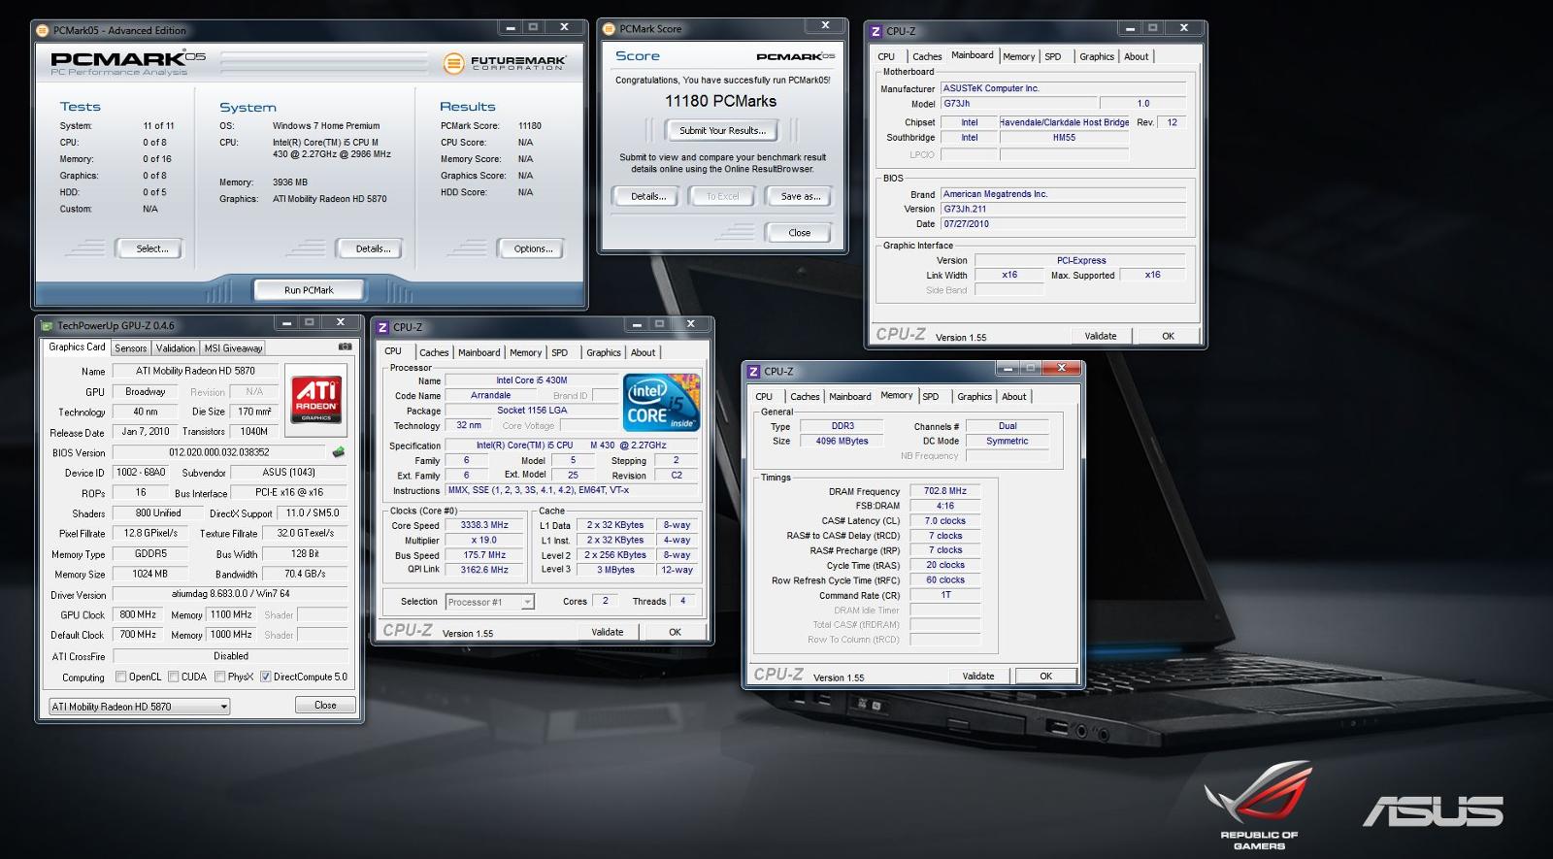1553x859 pixels.
Task: Click the BIOS Date 07/27/2010 field
Action: 1063,223
